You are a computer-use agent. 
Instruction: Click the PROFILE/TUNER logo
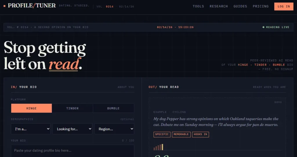32,6
